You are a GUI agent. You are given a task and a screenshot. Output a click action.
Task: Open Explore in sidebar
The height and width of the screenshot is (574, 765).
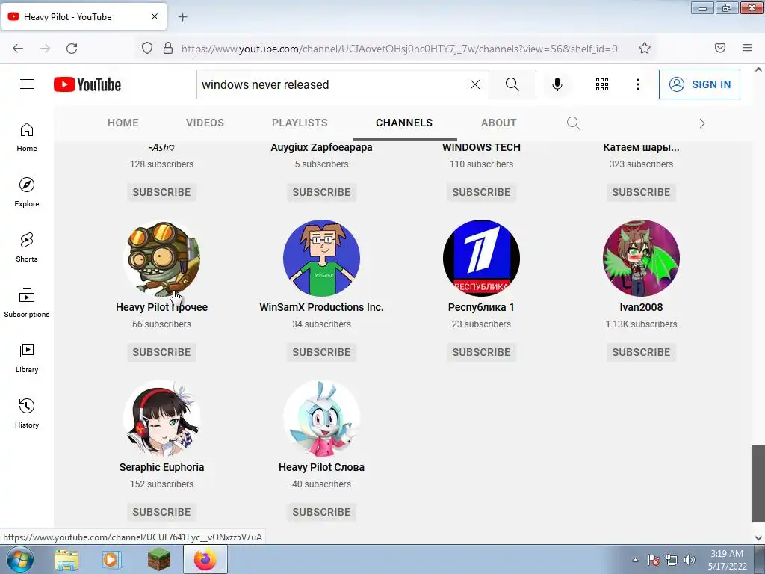27,192
